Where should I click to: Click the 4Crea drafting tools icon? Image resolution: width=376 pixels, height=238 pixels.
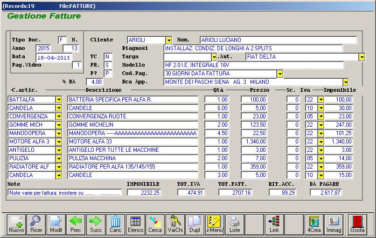314,224
